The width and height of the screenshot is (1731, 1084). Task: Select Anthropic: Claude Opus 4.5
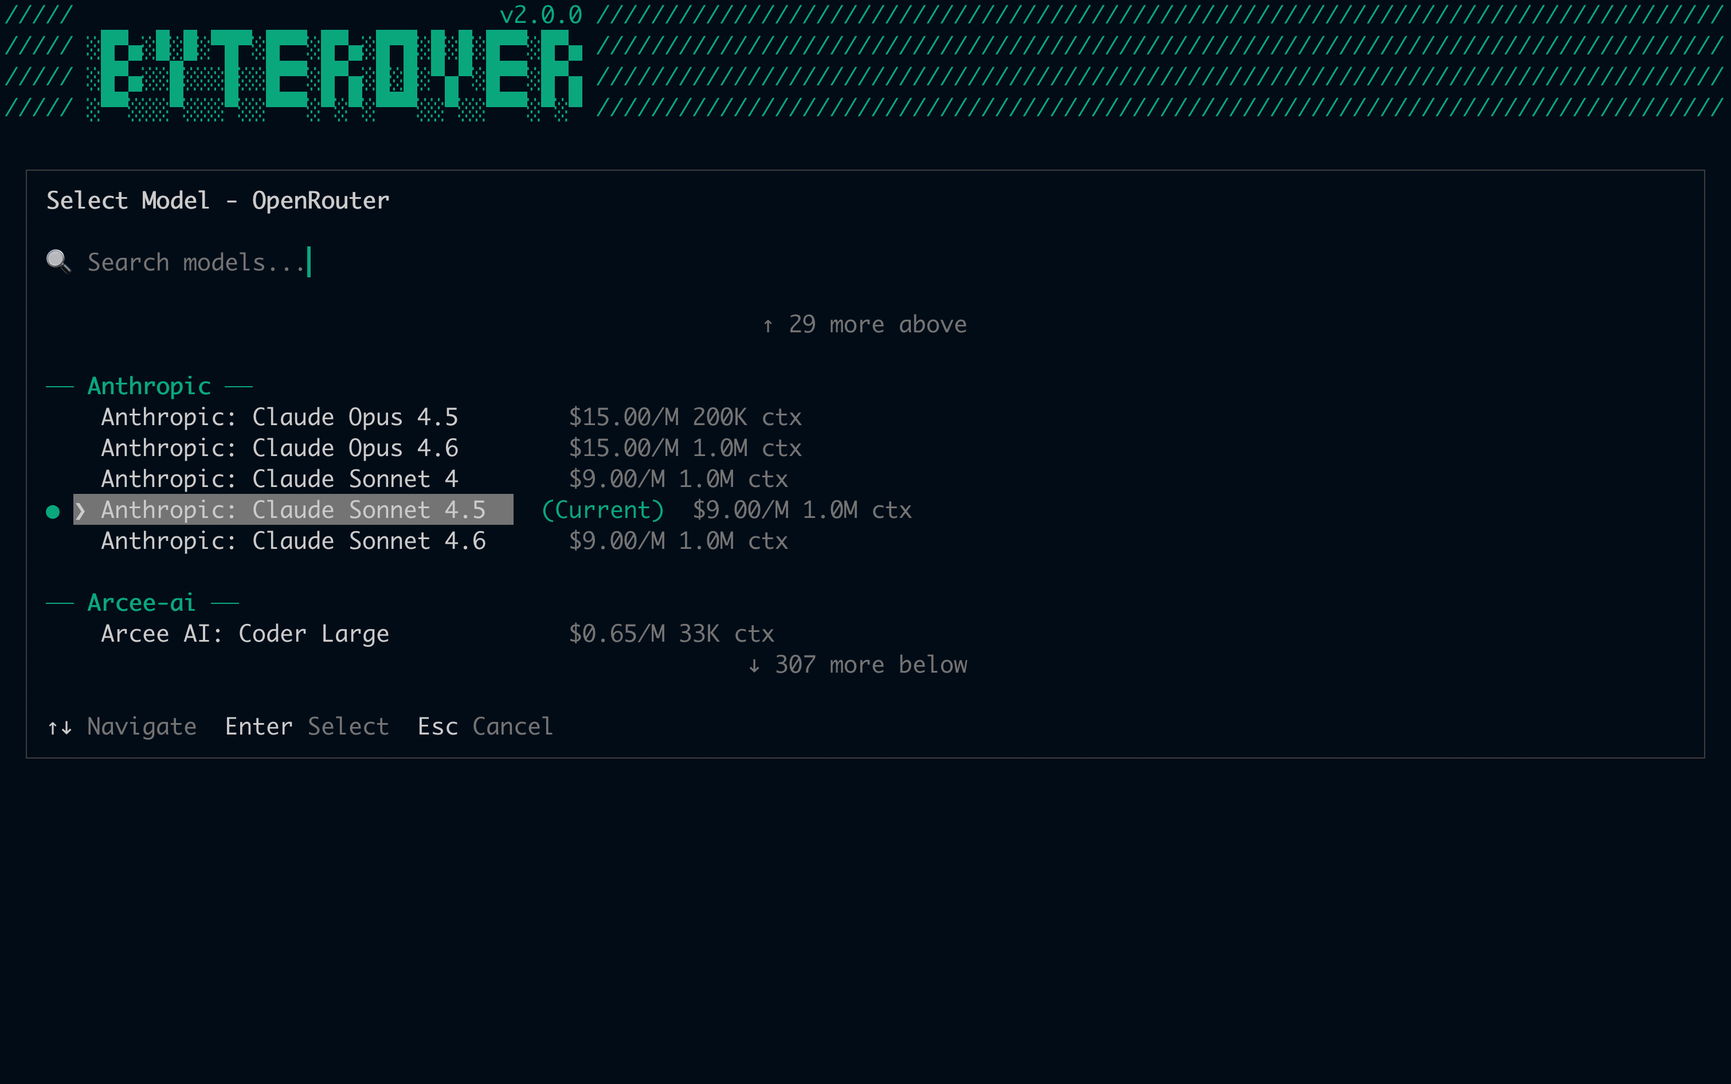pos(279,417)
